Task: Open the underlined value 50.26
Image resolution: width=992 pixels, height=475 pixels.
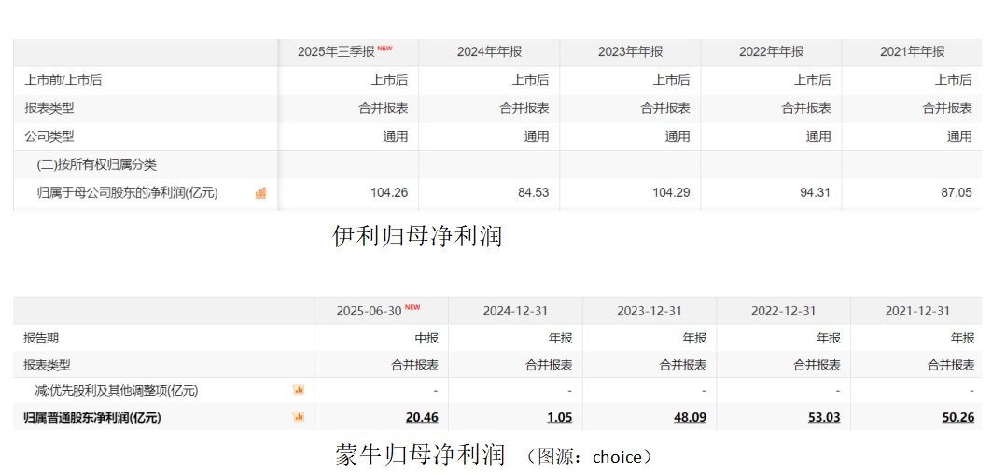Action: click(958, 417)
